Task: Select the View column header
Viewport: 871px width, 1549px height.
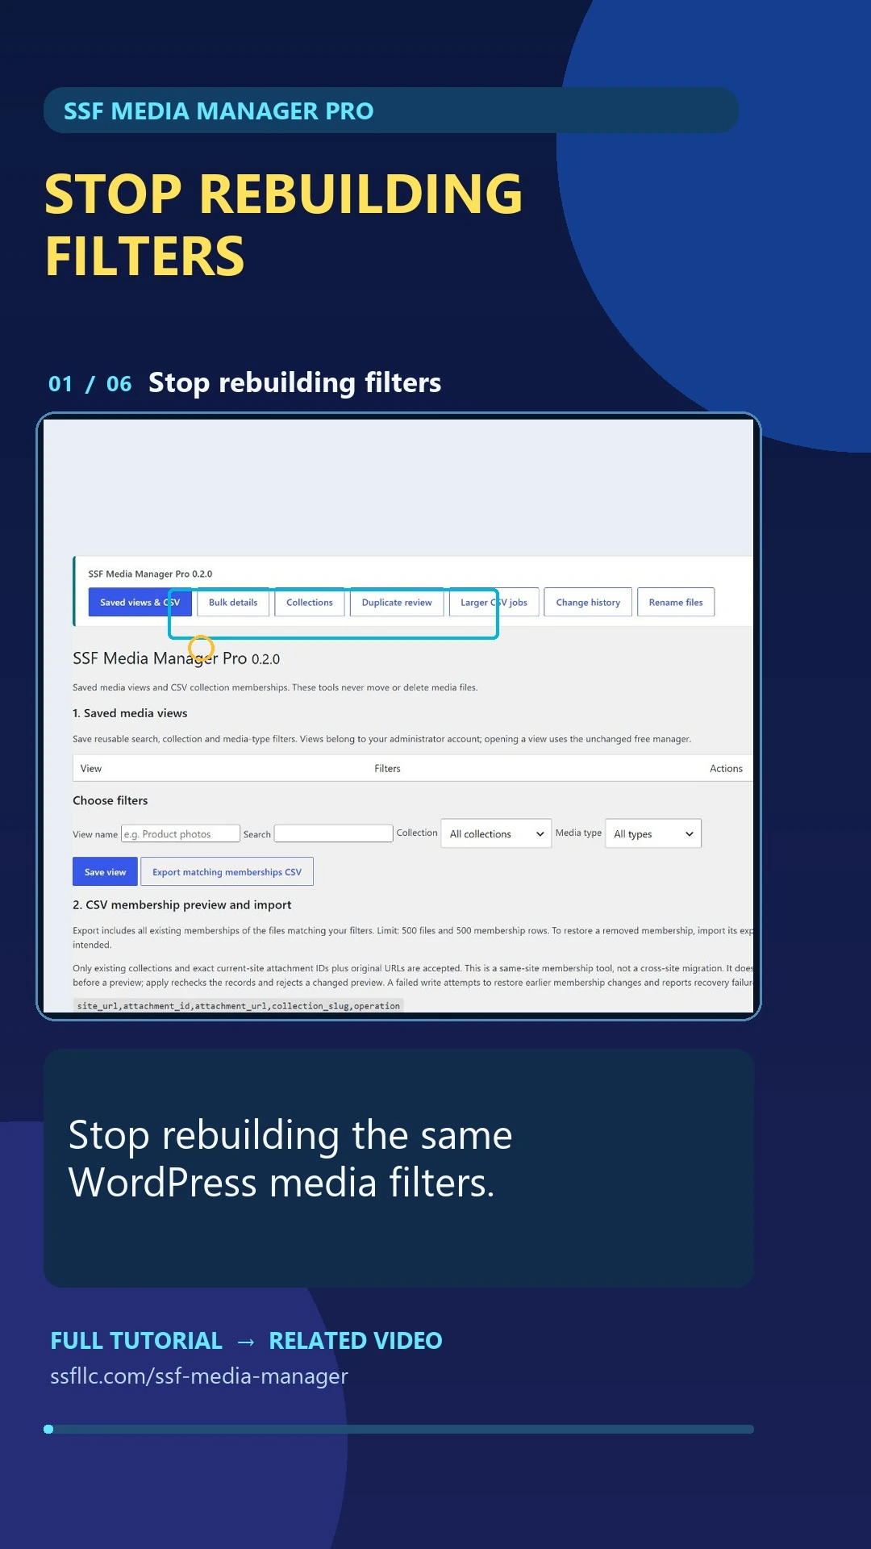Action: click(91, 768)
